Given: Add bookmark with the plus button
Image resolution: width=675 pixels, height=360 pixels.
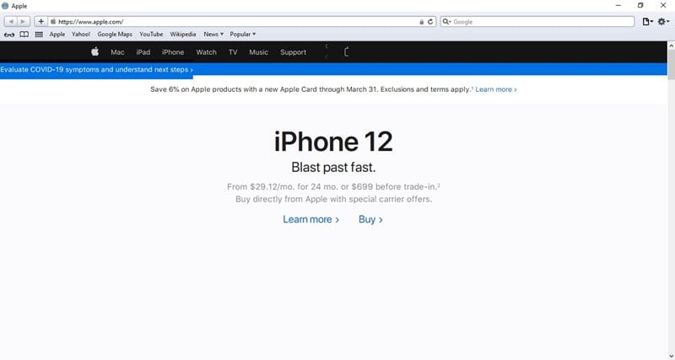Looking at the screenshot, I should pos(40,22).
